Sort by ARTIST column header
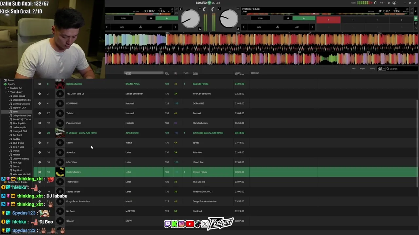The height and width of the screenshot is (235, 419). click(x=144, y=73)
